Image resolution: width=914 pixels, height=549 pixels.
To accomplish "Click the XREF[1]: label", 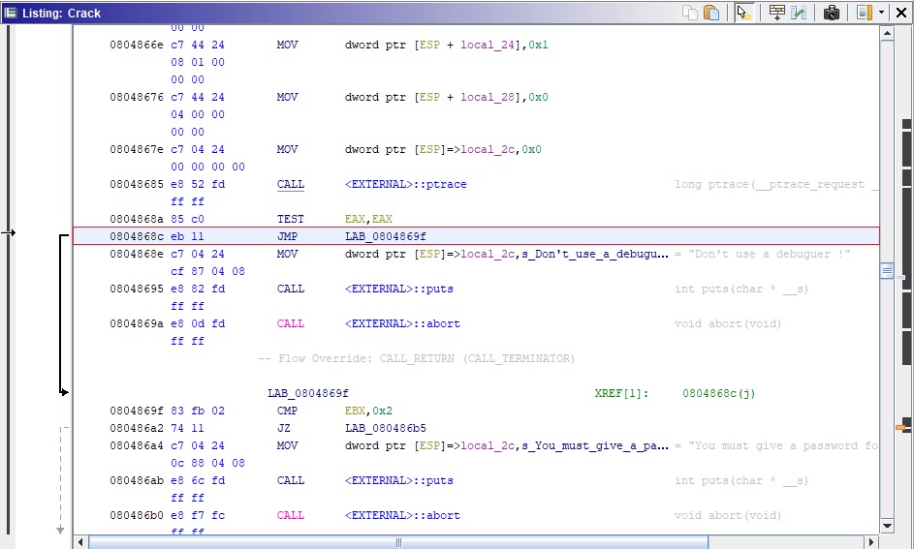I will tap(621, 393).
